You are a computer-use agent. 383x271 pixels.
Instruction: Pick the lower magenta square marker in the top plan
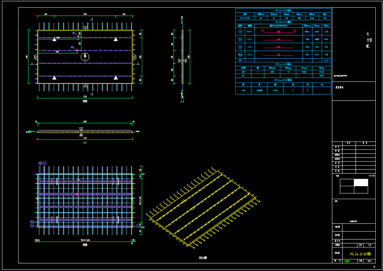[77, 51]
